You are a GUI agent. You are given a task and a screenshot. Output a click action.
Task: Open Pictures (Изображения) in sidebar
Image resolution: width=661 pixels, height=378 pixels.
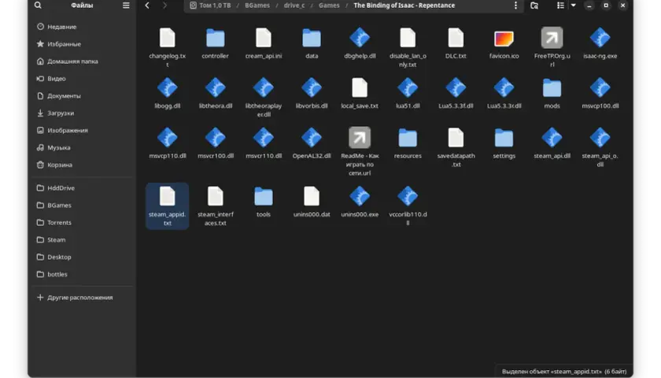coord(82,131)
